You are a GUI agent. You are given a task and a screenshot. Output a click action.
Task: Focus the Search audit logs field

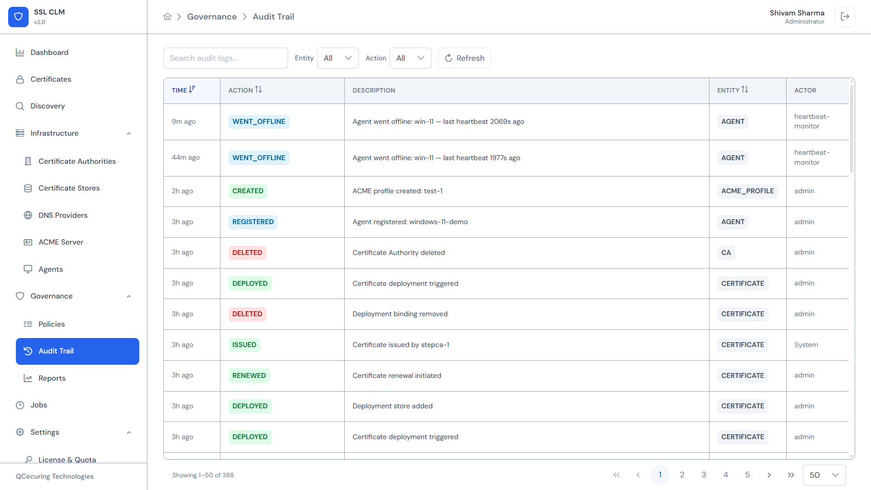[225, 58]
